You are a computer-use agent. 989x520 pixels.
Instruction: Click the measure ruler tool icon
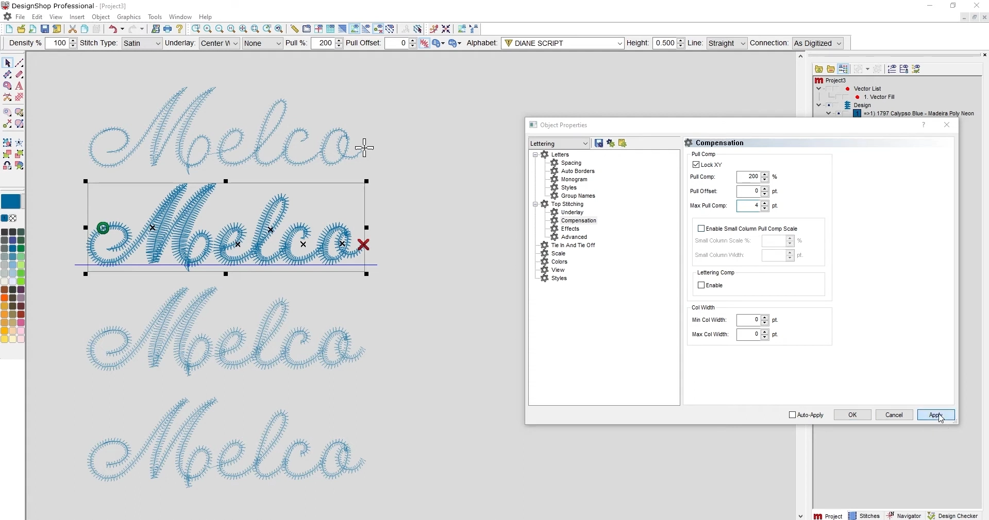tap(294, 29)
